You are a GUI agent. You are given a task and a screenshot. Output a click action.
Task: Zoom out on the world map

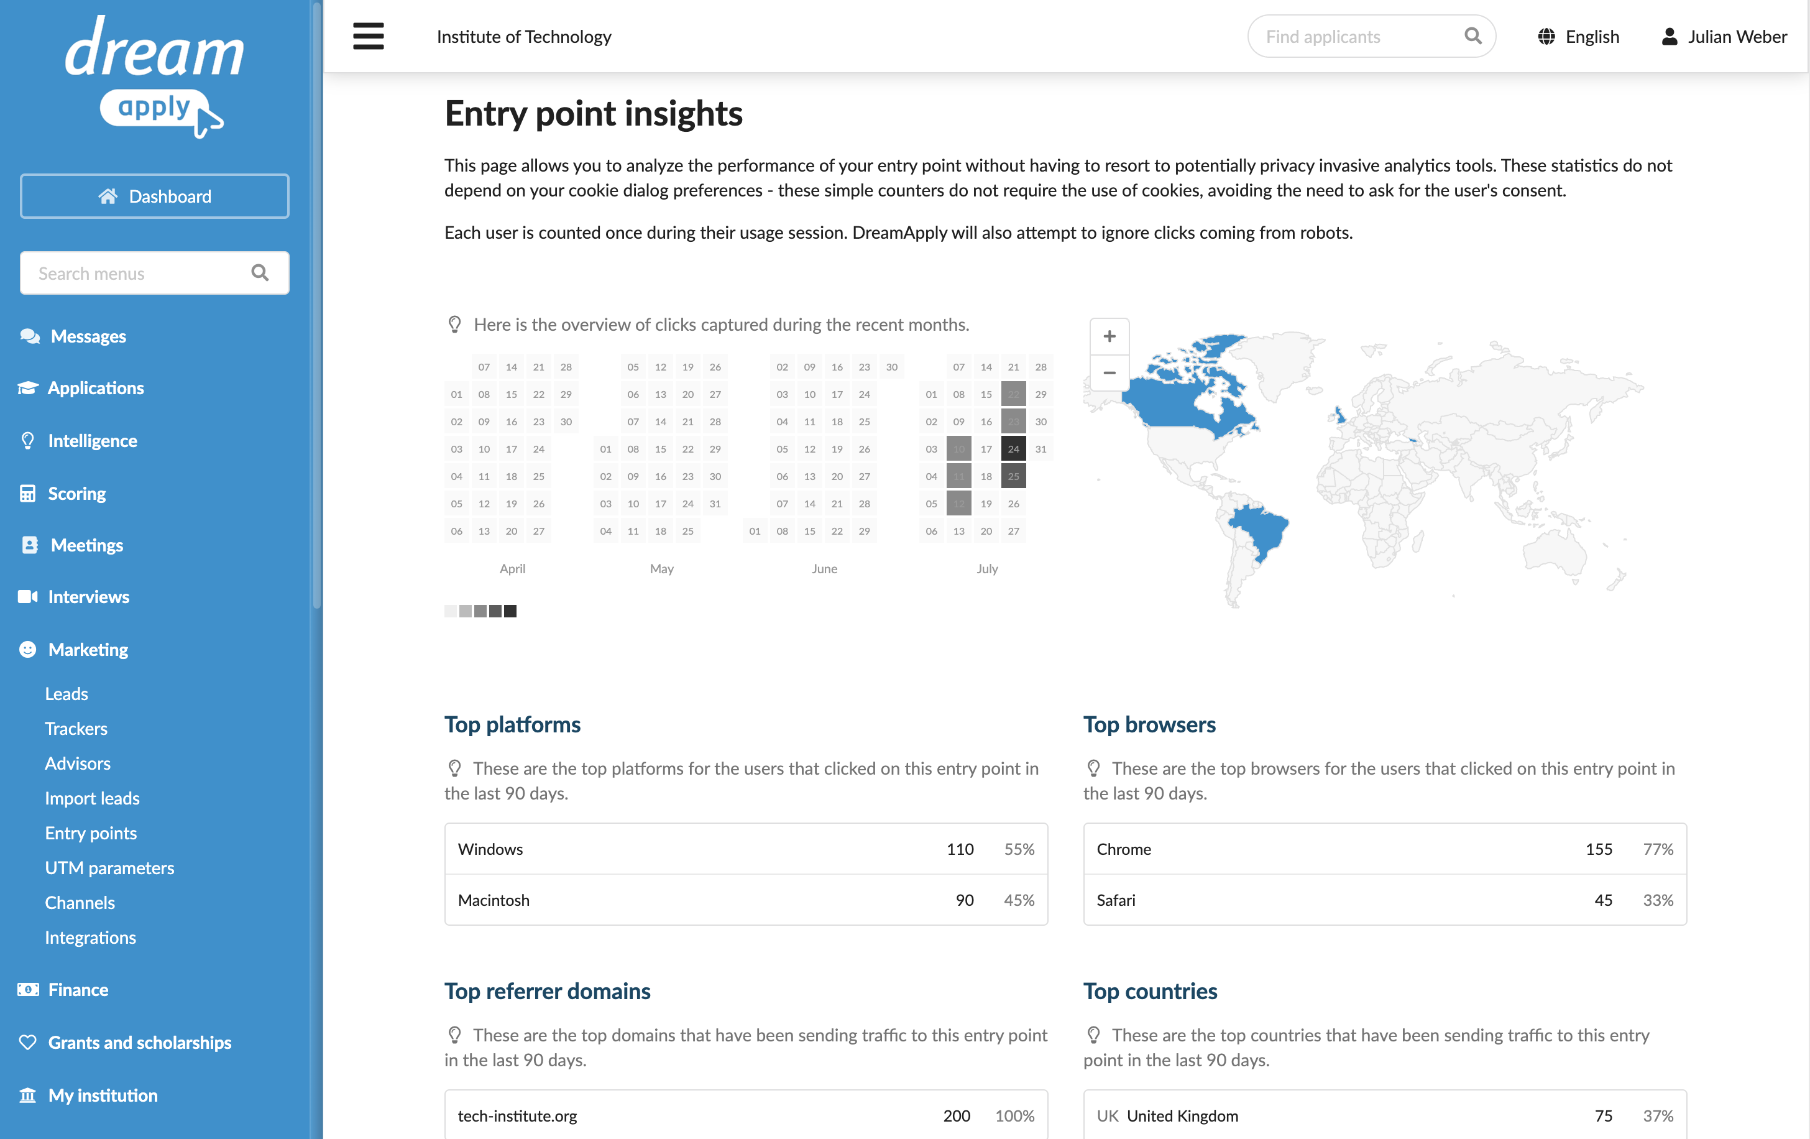tap(1109, 372)
